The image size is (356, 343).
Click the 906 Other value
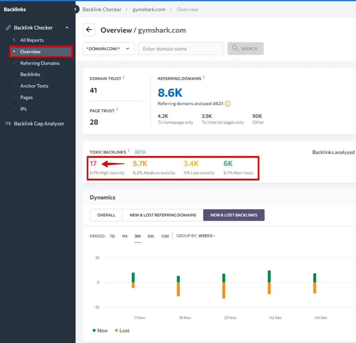[x=257, y=116]
